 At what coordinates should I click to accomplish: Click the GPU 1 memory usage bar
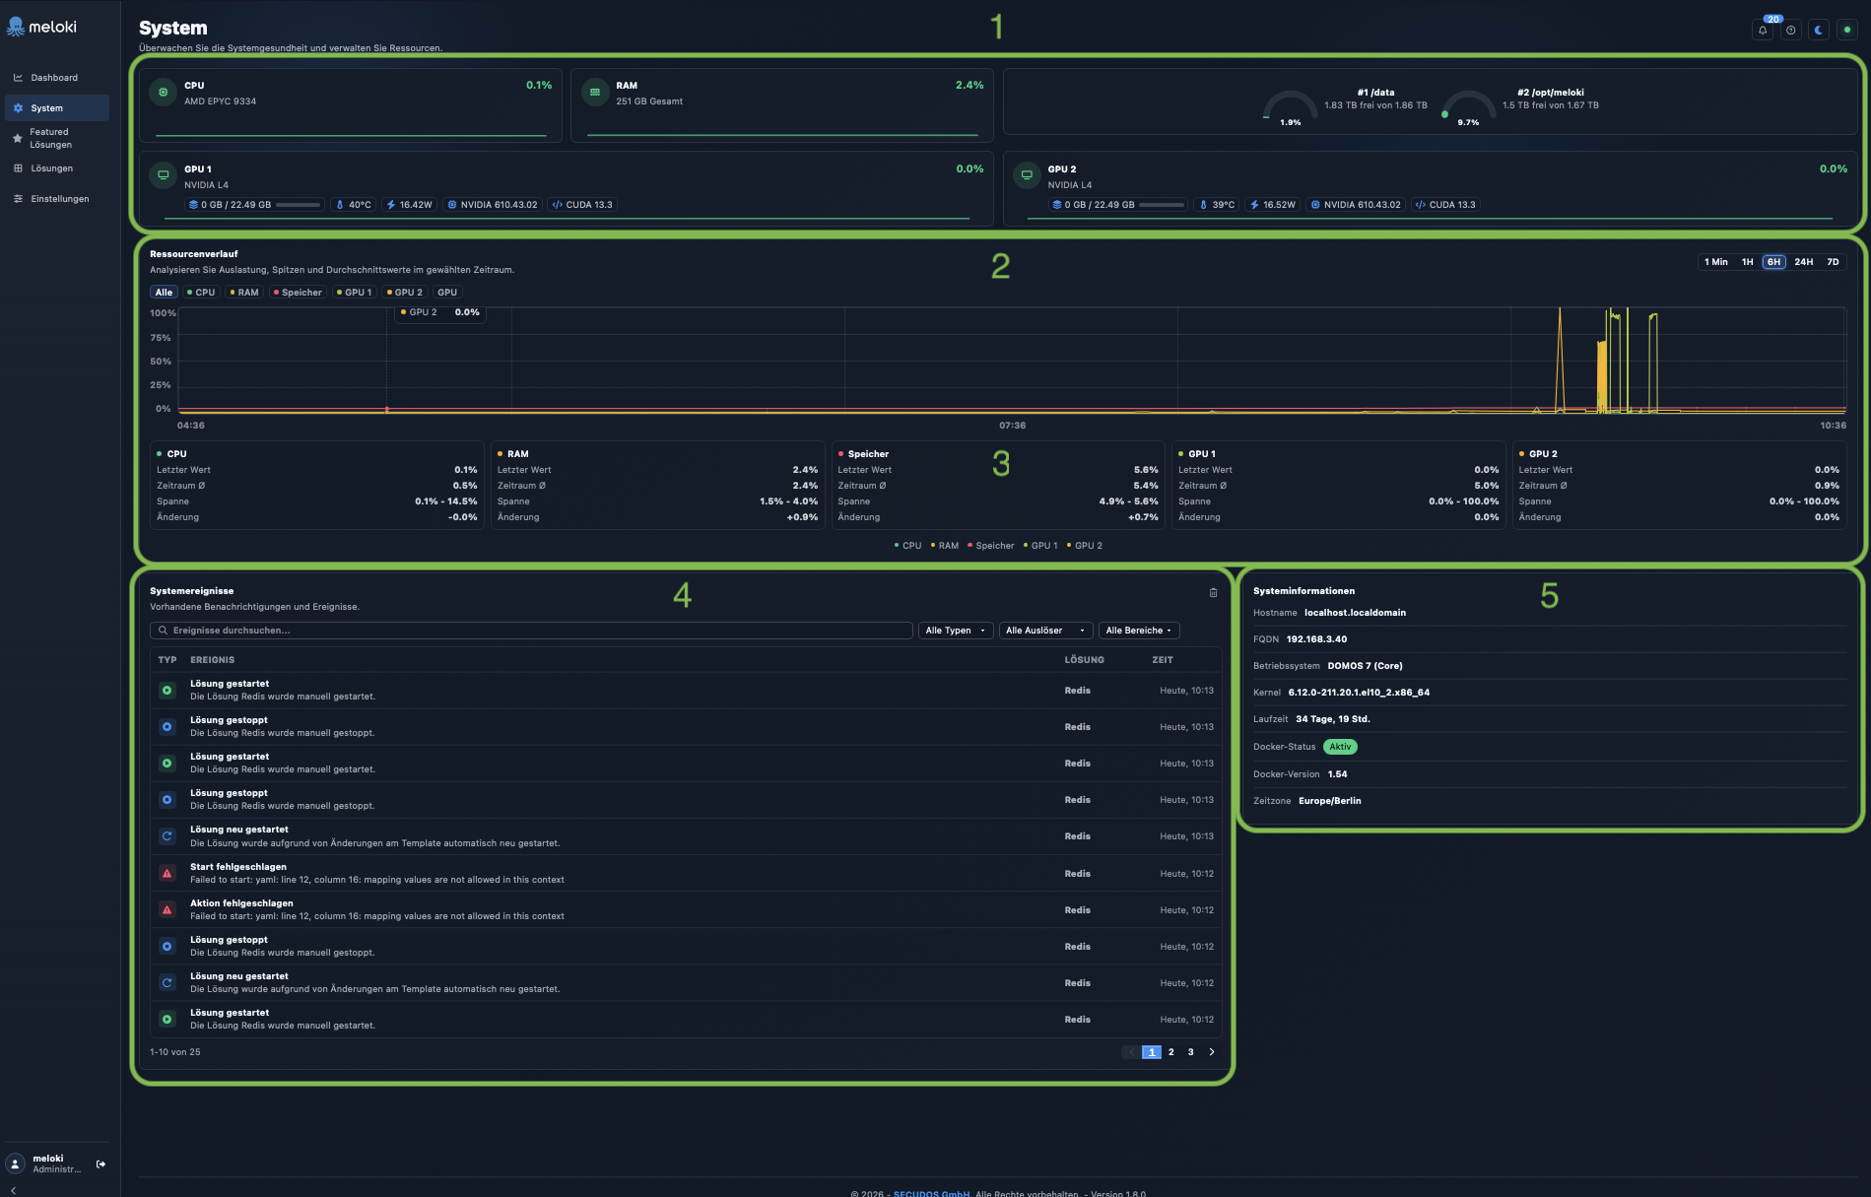(298, 205)
